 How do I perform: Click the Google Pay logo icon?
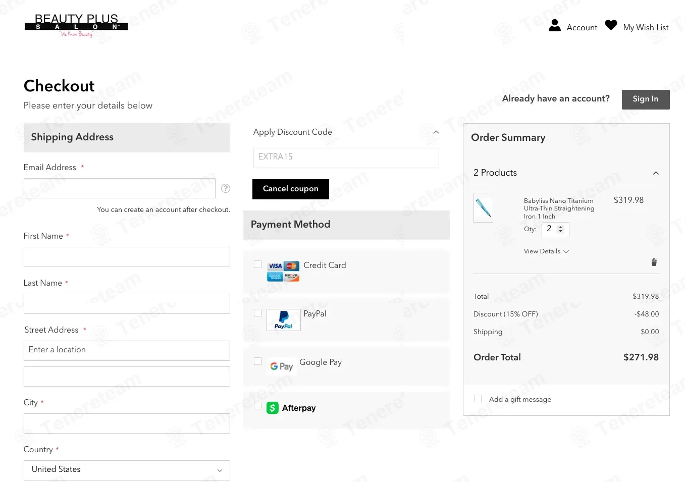[282, 366]
